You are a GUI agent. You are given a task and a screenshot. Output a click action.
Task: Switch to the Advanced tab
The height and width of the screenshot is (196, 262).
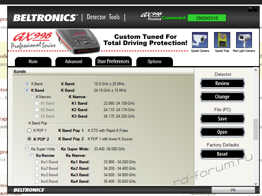point(74,62)
